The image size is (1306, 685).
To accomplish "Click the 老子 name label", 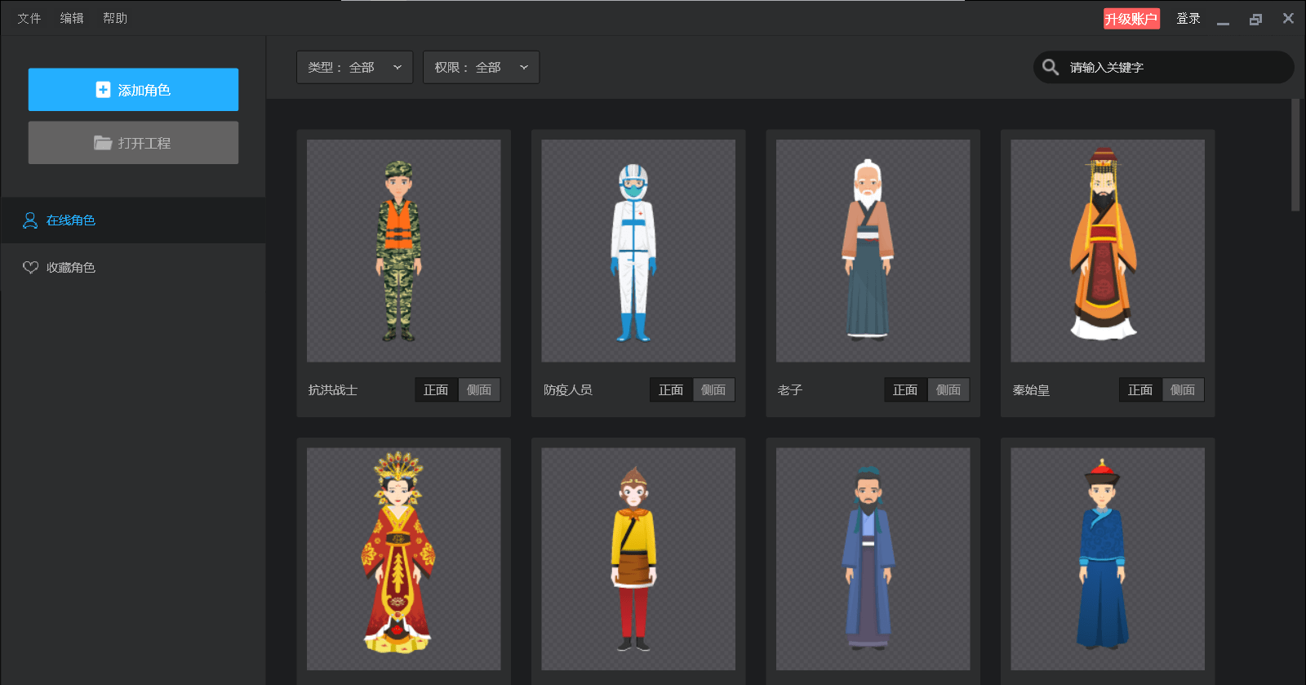I will (x=790, y=390).
